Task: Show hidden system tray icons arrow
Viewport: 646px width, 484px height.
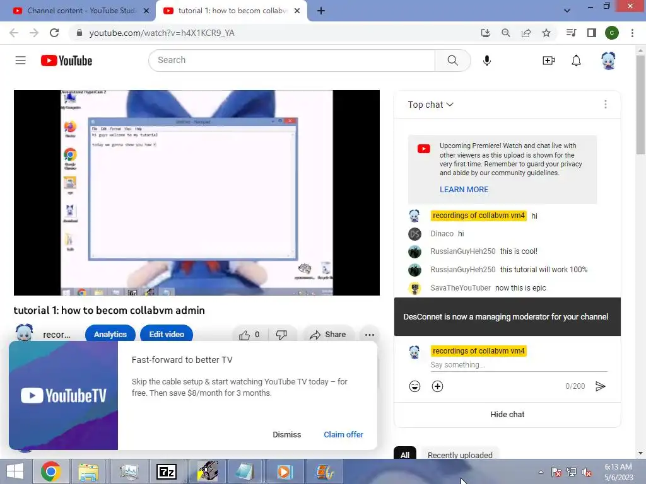Action: point(541,472)
